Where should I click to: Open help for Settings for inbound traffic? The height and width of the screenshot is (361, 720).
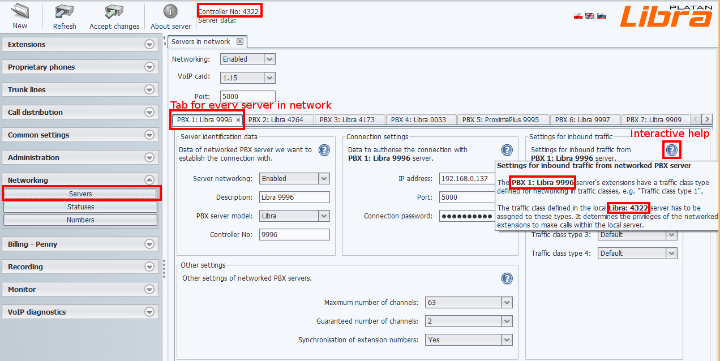point(671,150)
